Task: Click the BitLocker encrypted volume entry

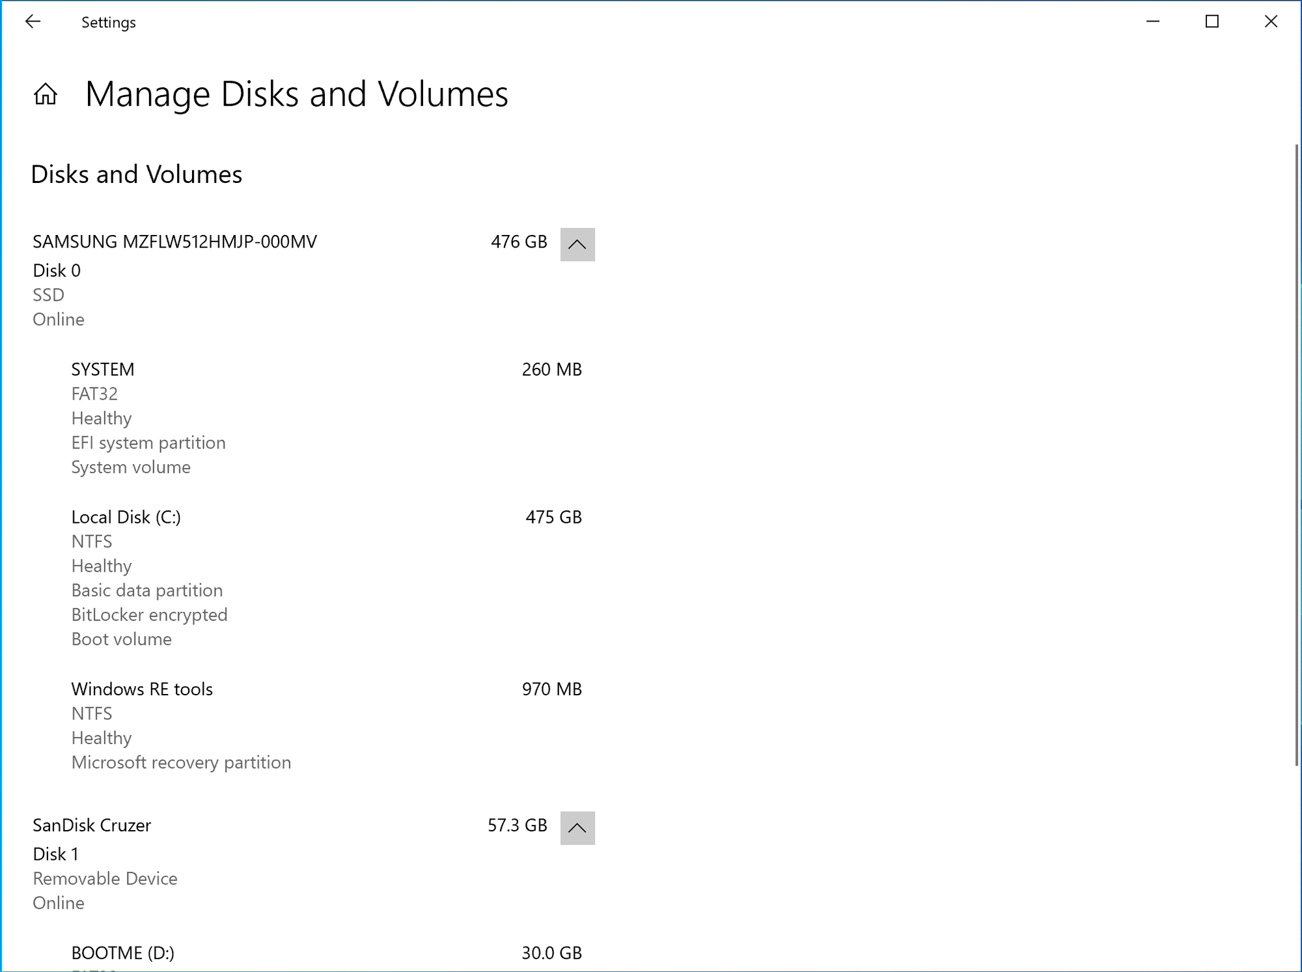Action: (149, 614)
